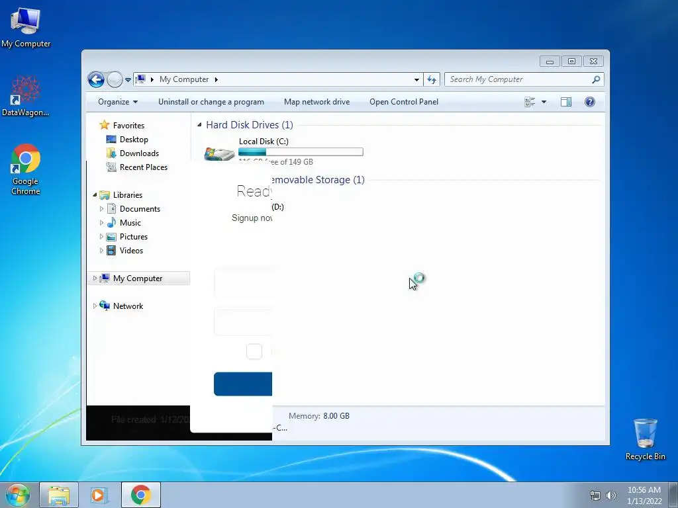Open Desktop under Favorites
This screenshot has height=508, width=678.
[134, 139]
